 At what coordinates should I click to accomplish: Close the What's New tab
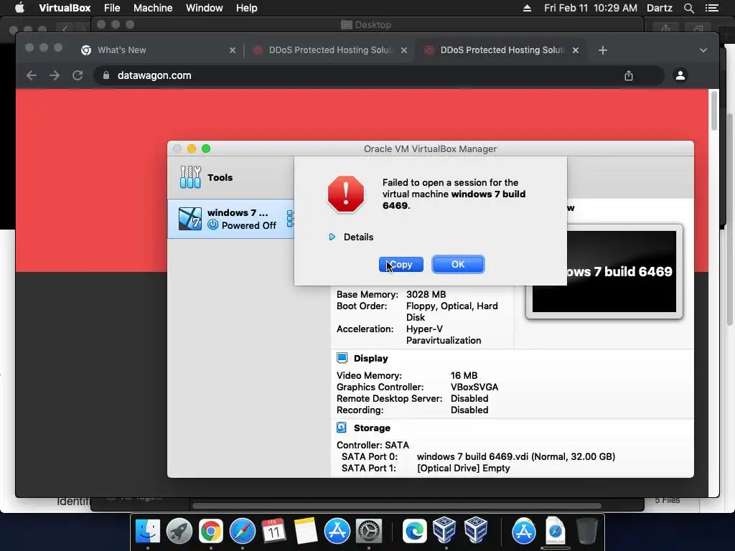coord(232,50)
